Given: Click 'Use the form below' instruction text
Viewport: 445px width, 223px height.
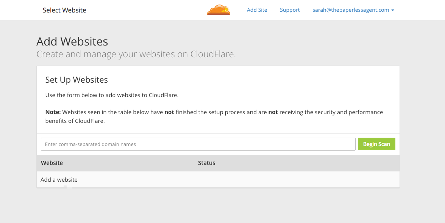Looking at the screenshot, I should pyautogui.click(x=112, y=95).
